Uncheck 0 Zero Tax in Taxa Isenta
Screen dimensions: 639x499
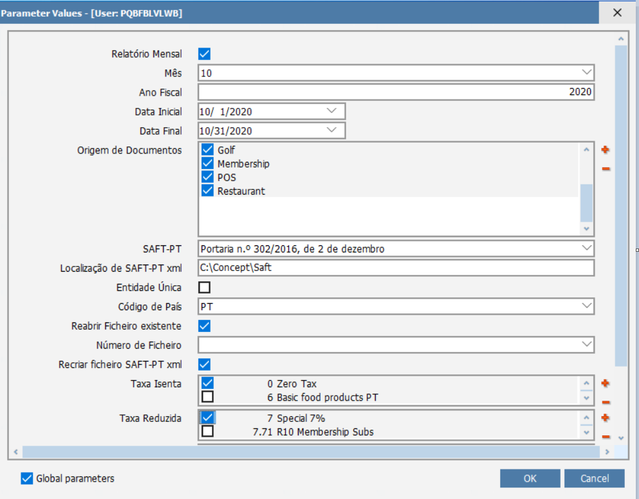coord(207,383)
